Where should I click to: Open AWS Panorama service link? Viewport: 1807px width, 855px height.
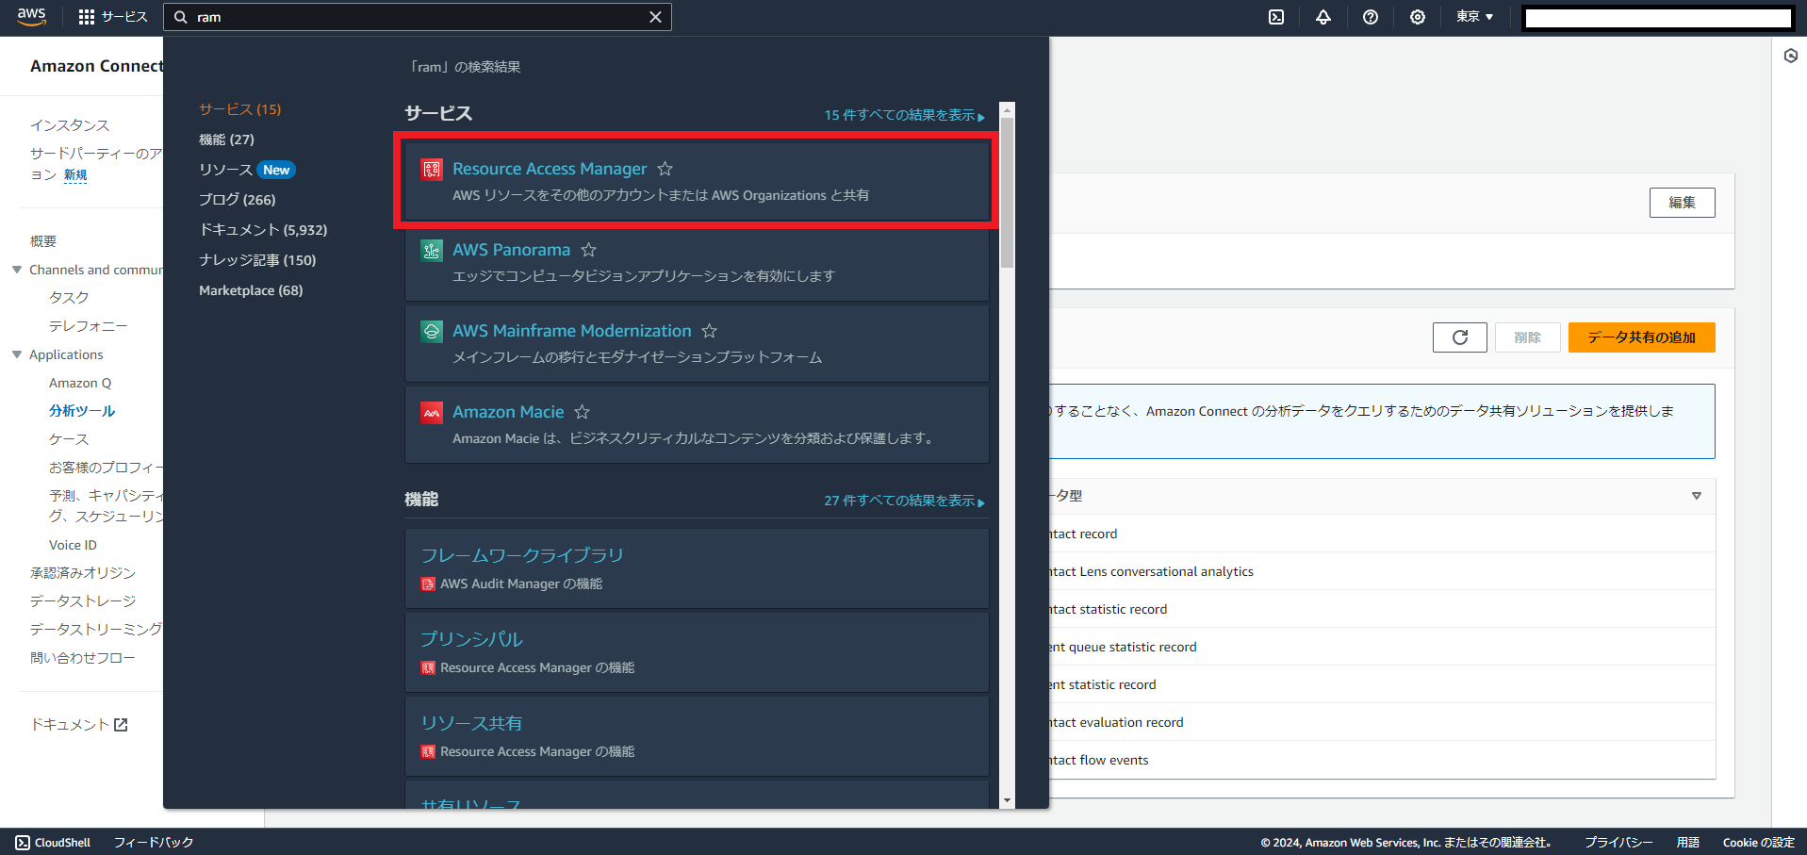pos(511,250)
